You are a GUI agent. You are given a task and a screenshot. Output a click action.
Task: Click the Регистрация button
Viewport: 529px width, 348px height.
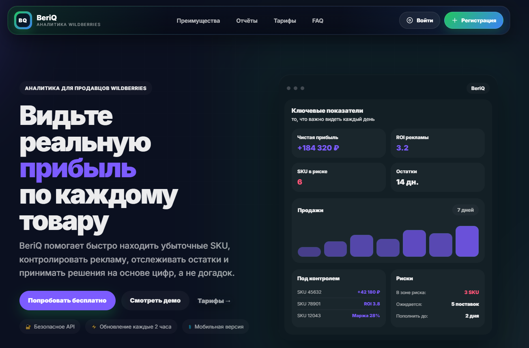(x=474, y=20)
